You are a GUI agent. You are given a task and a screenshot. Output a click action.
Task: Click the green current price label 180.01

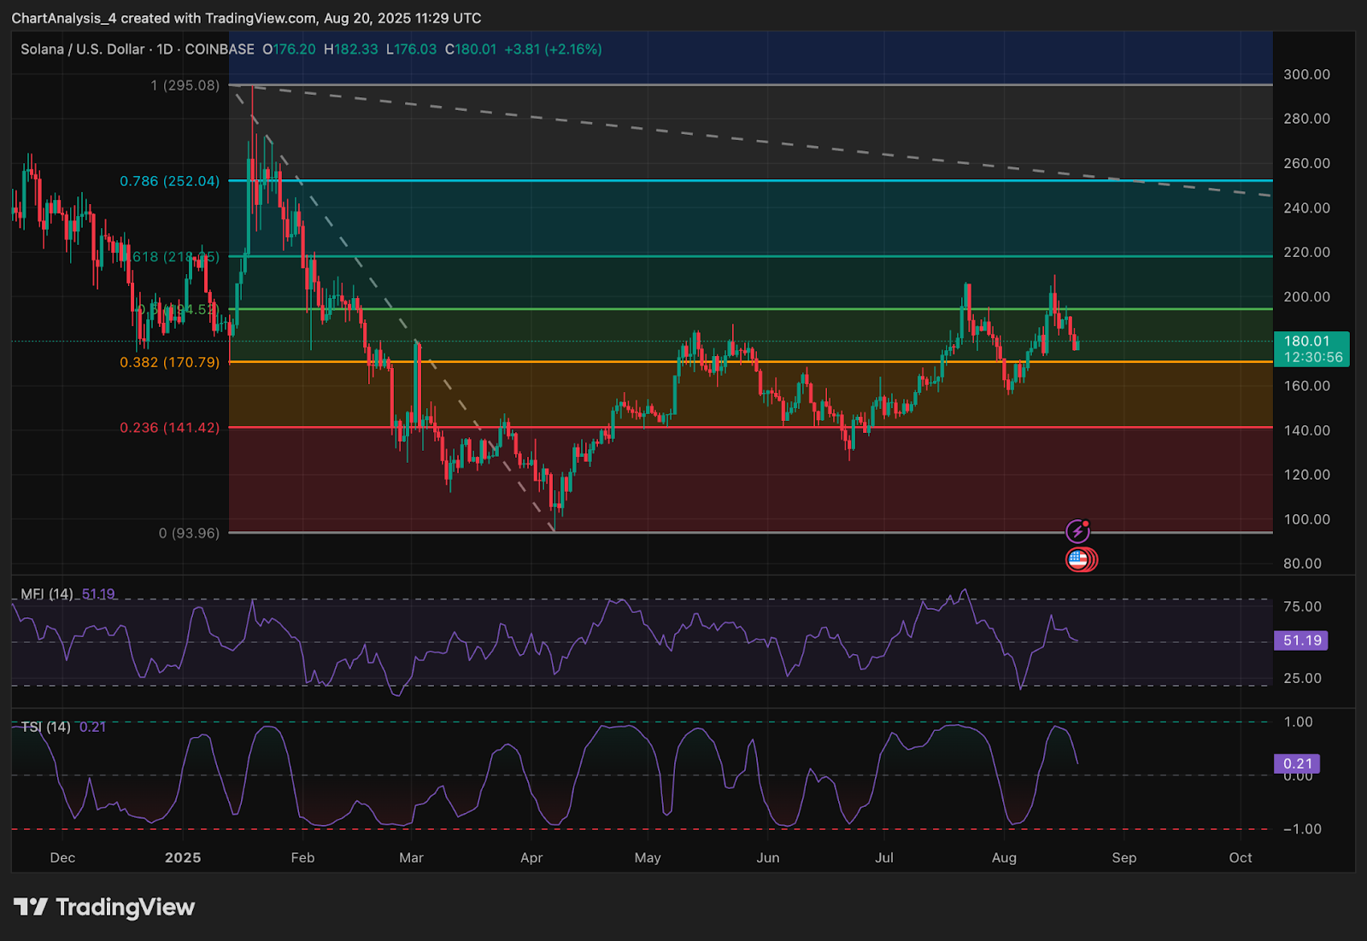(x=1311, y=348)
